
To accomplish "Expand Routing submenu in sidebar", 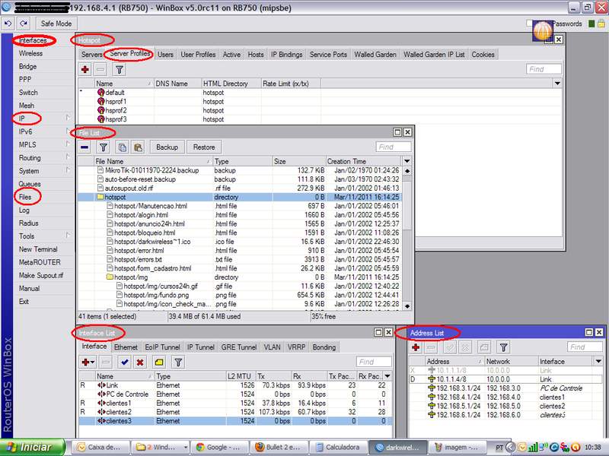I will (68, 157).
